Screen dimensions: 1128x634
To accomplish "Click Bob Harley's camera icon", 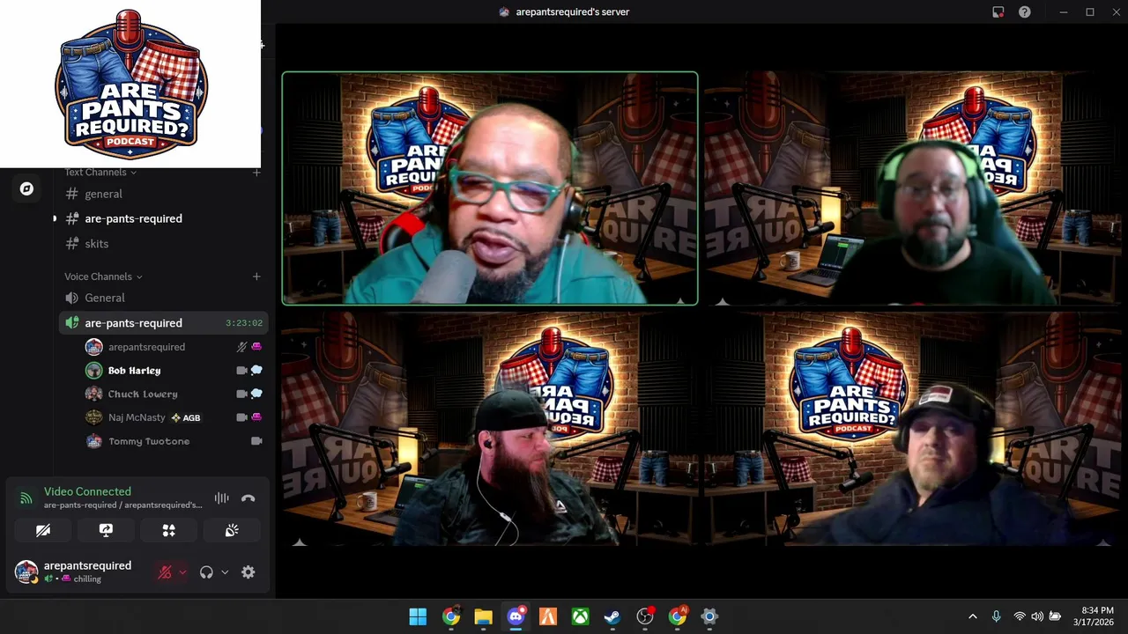I will tap(241, 371).
